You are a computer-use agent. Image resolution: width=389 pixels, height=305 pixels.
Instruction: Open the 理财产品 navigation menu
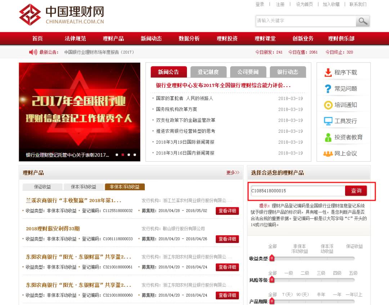tap(113, 39)
